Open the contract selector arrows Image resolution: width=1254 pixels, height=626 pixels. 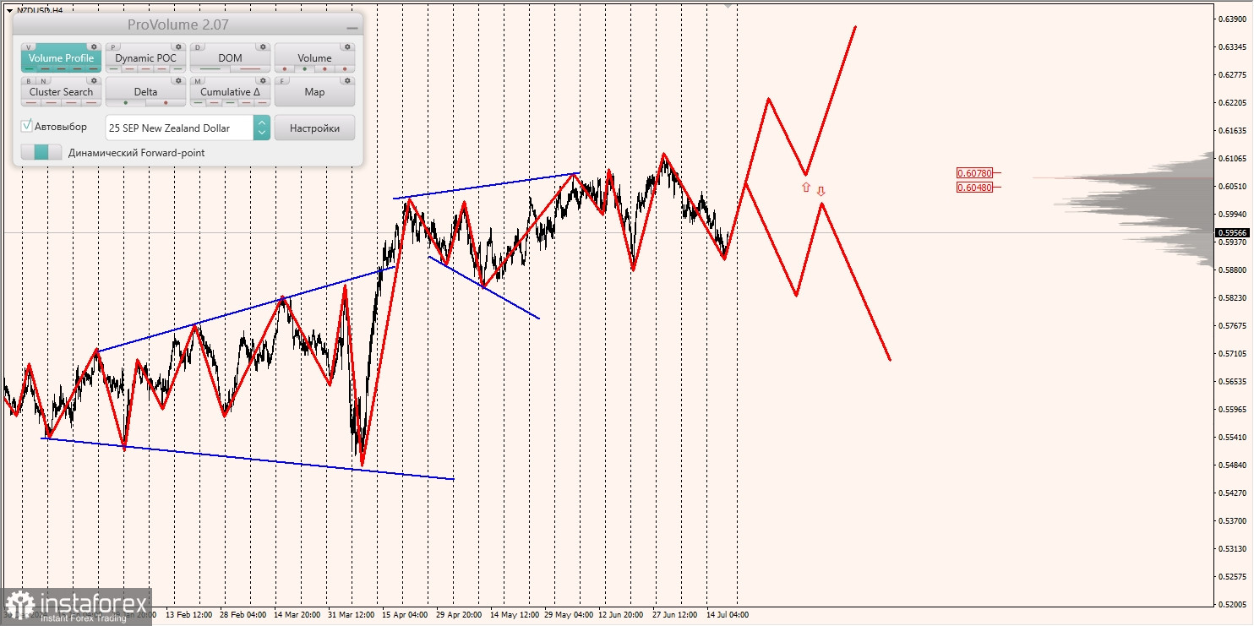(262, 128)
